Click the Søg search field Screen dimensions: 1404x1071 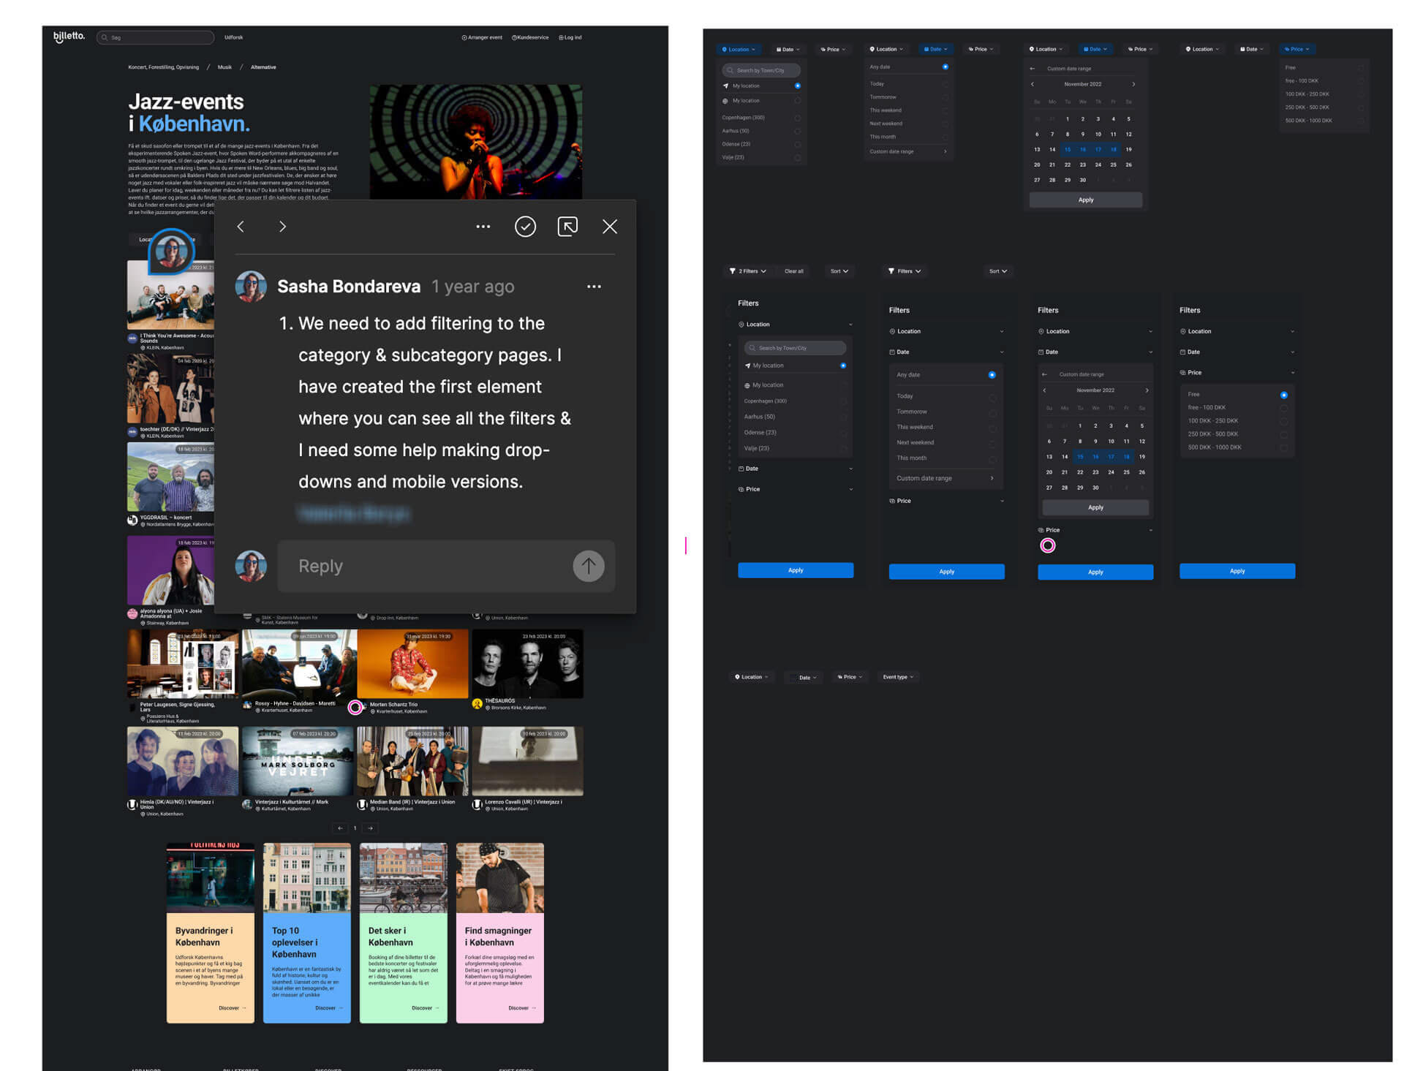tap(155, 37)
